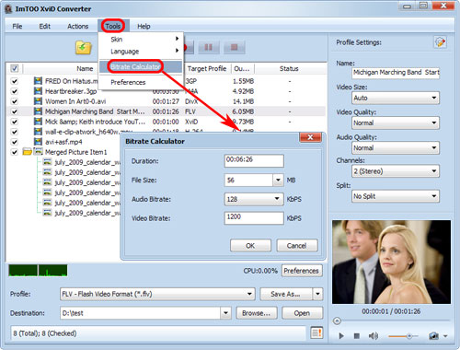Expand the Destination path dropdown
Screen dimensions: 460x350
(225, 313)
